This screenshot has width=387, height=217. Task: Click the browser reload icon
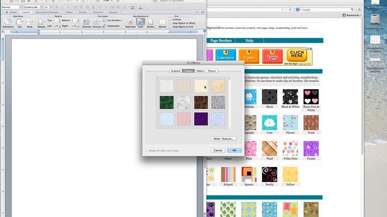click(290, 10)
